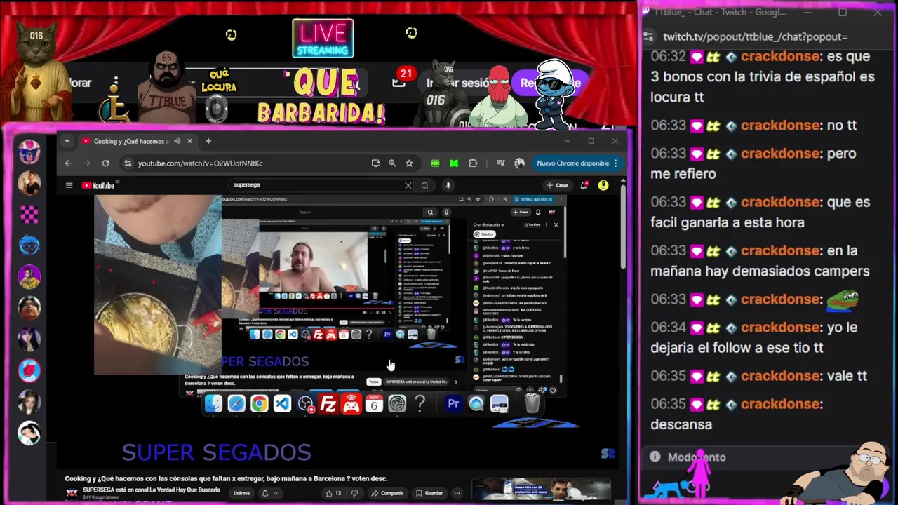898x505 pixels.
Task: Open the more actions ellipsis under video
Action: (x=457, y=493)
